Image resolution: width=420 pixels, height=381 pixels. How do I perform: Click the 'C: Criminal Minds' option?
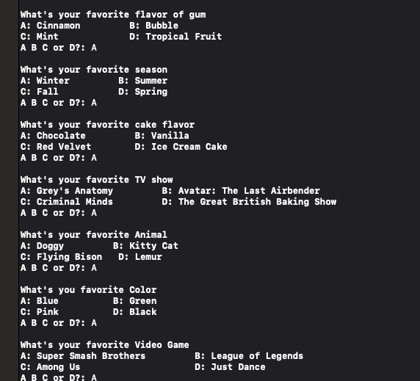click(x=67, y=202)
